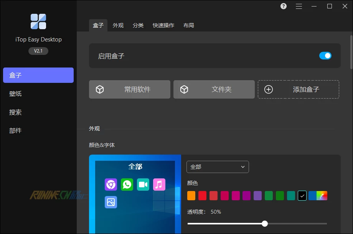Viewport: 353px width, 234px height.
Task: Click the 透明度 slider handle
Action: (x=264, y=224)
